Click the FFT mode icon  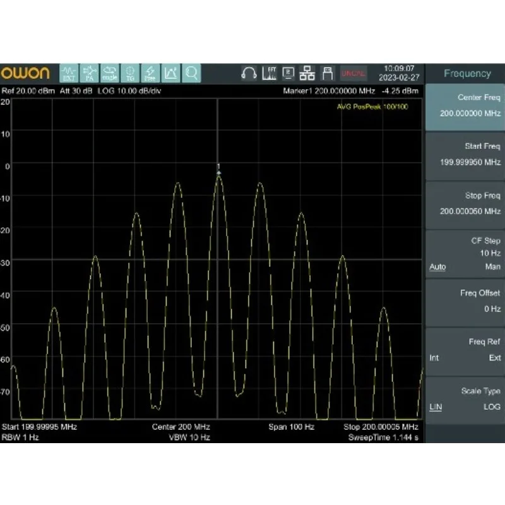[268, 73]
